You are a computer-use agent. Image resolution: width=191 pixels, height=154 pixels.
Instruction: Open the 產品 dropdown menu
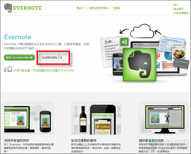[x=80, y=8]
